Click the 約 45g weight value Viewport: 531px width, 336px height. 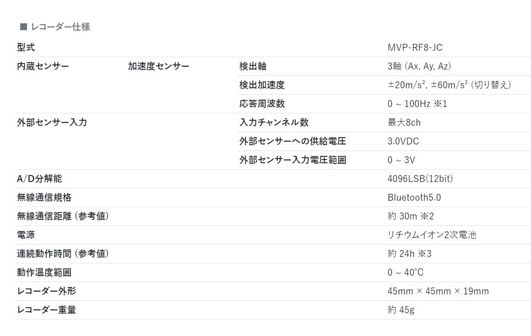401,310
